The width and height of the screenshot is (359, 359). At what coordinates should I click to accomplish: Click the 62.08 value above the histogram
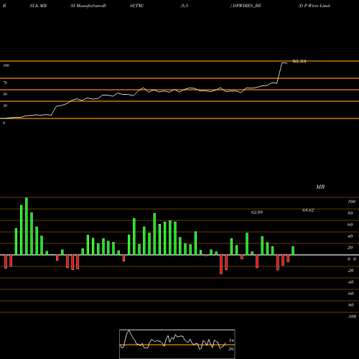click(257, 213)
